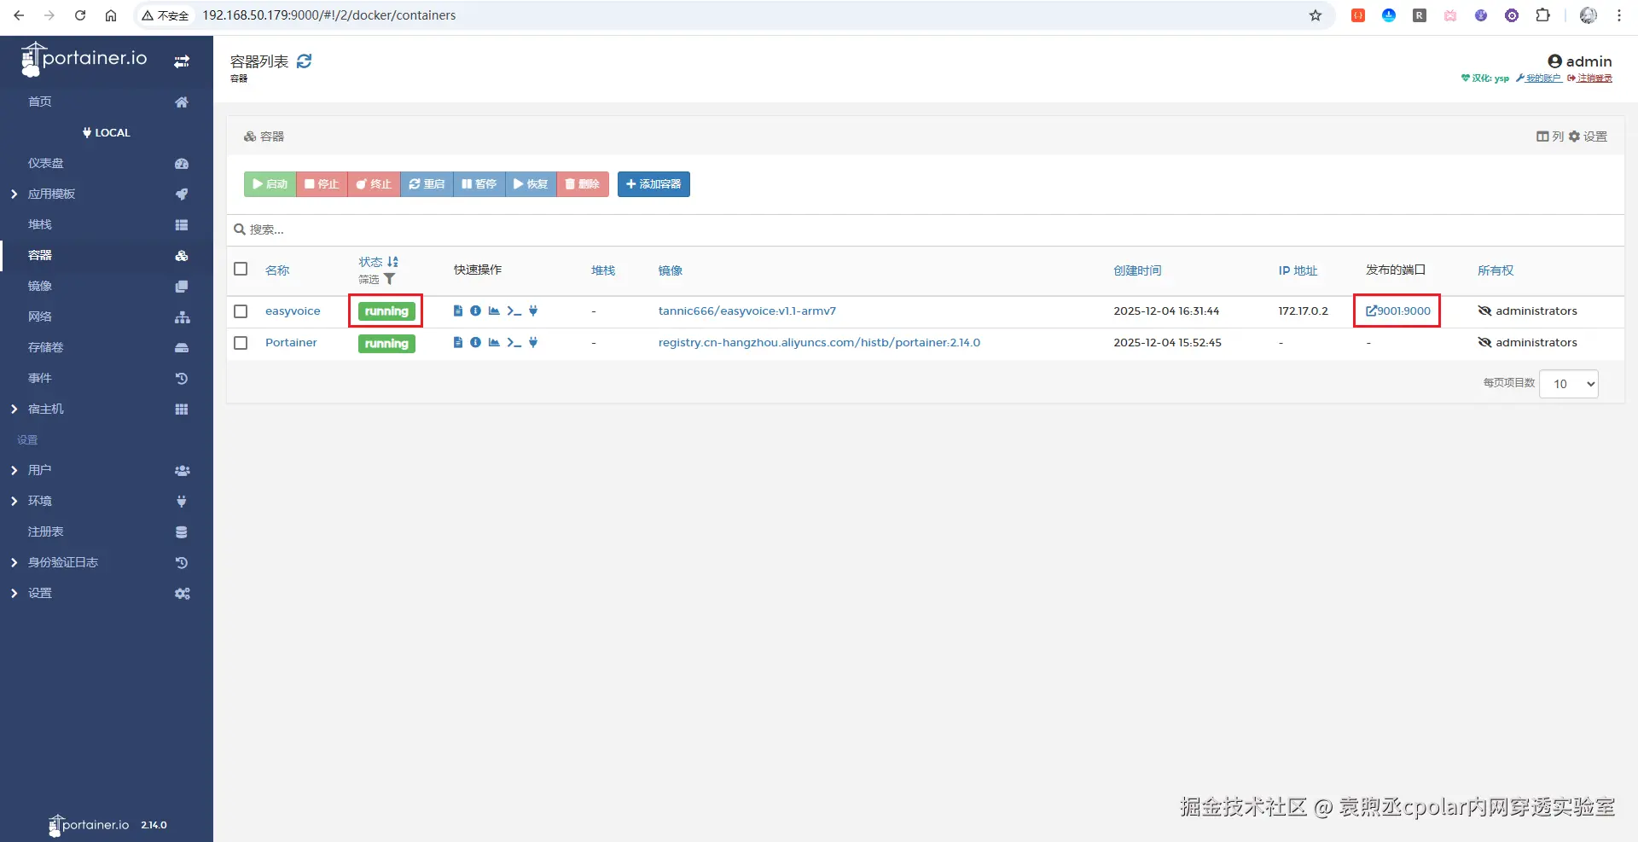Click the portainer.io logo in the sidebar header
The height and width of the screenshot is (842, 1638).
(x=84, y=59)
